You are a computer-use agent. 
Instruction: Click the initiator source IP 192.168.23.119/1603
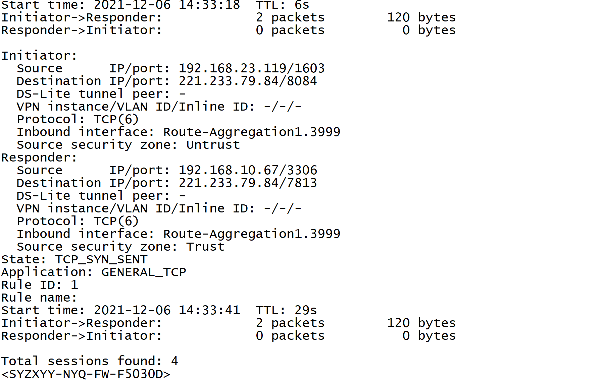[251, 68]
